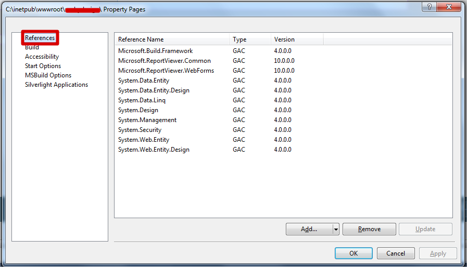Close the Property Pages window
This screenshot has height=267, width=467.
click(x=448, y=8)
